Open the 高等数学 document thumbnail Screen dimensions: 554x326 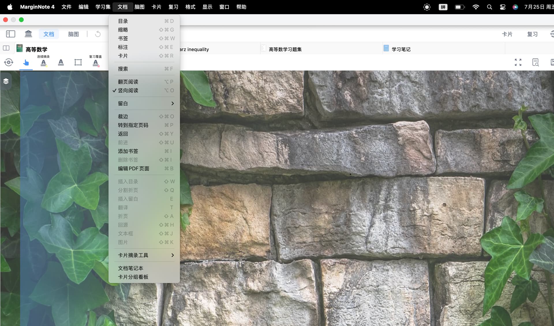(x=19, y=48)
